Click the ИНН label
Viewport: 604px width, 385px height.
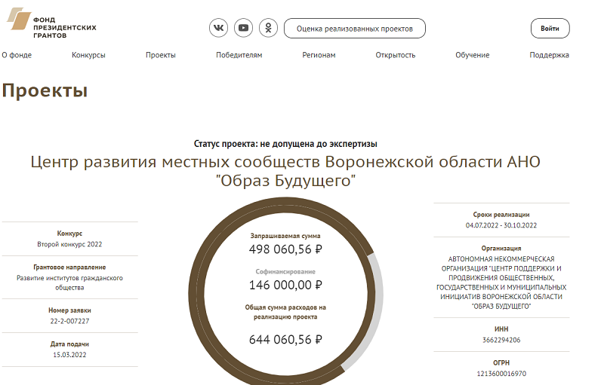501,329
